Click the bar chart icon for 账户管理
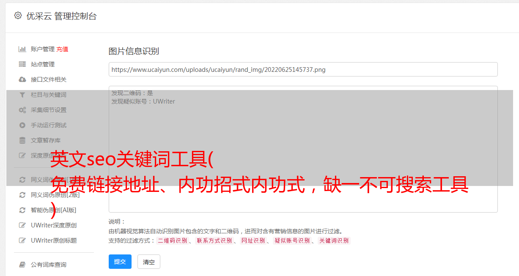 [x=22, y=49]
